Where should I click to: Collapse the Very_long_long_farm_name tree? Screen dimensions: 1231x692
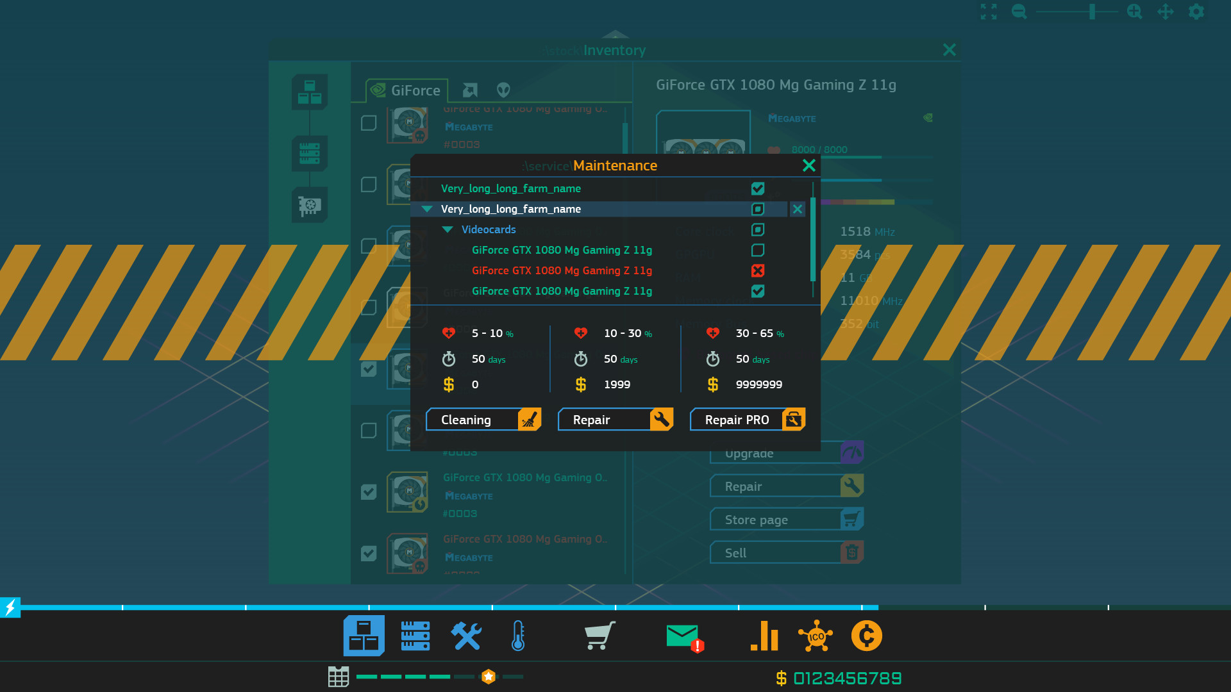[427, 209]
